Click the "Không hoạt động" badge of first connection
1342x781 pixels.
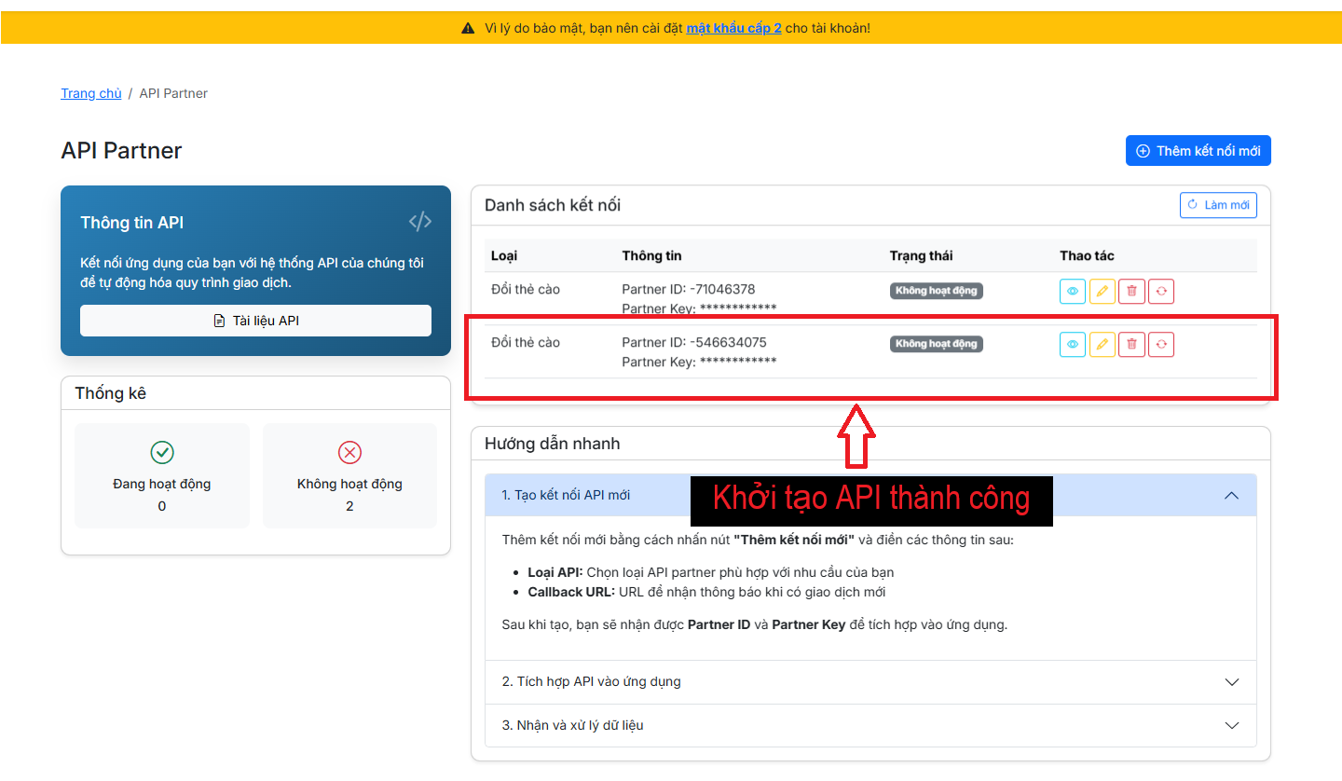pyautogui.click(x=936, y=291)
